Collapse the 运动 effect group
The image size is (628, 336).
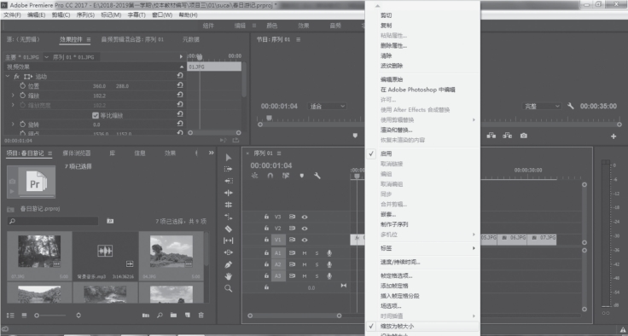coord(8,76)
